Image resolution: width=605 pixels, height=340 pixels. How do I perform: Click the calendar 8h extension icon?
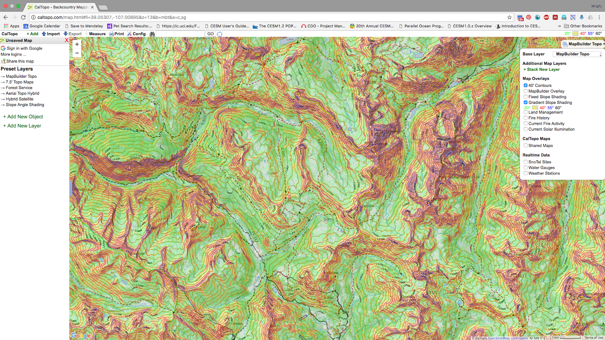(x=520, y=17)
